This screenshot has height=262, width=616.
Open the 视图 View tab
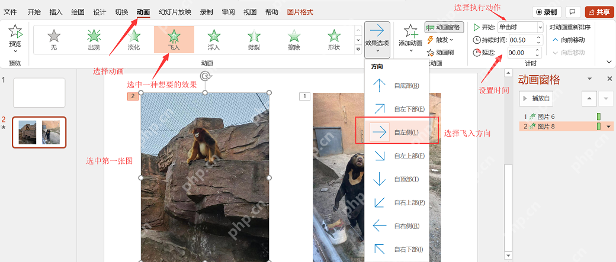pos(250,12)
